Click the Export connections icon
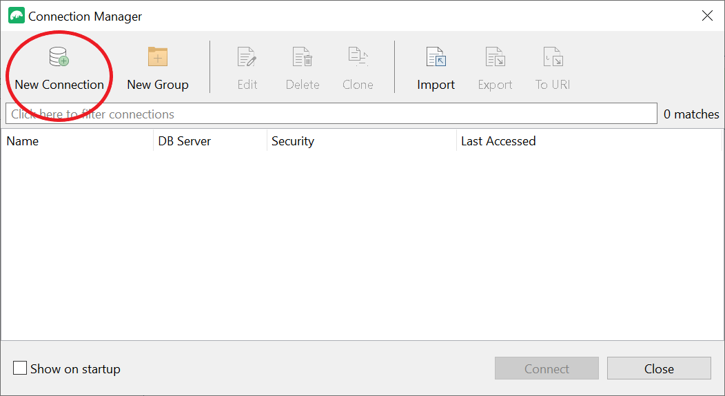 point(495,57)
